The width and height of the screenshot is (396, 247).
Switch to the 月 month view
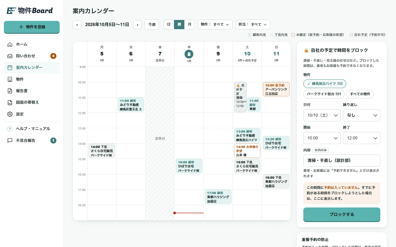pos(189,24)
